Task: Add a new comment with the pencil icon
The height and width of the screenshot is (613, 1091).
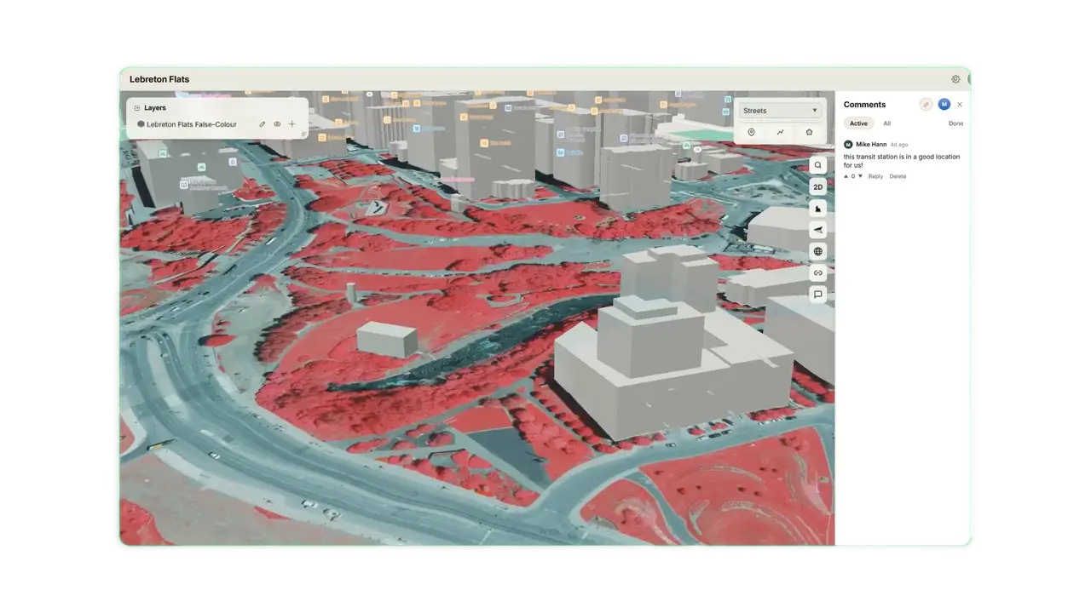Action: (926, 105)
